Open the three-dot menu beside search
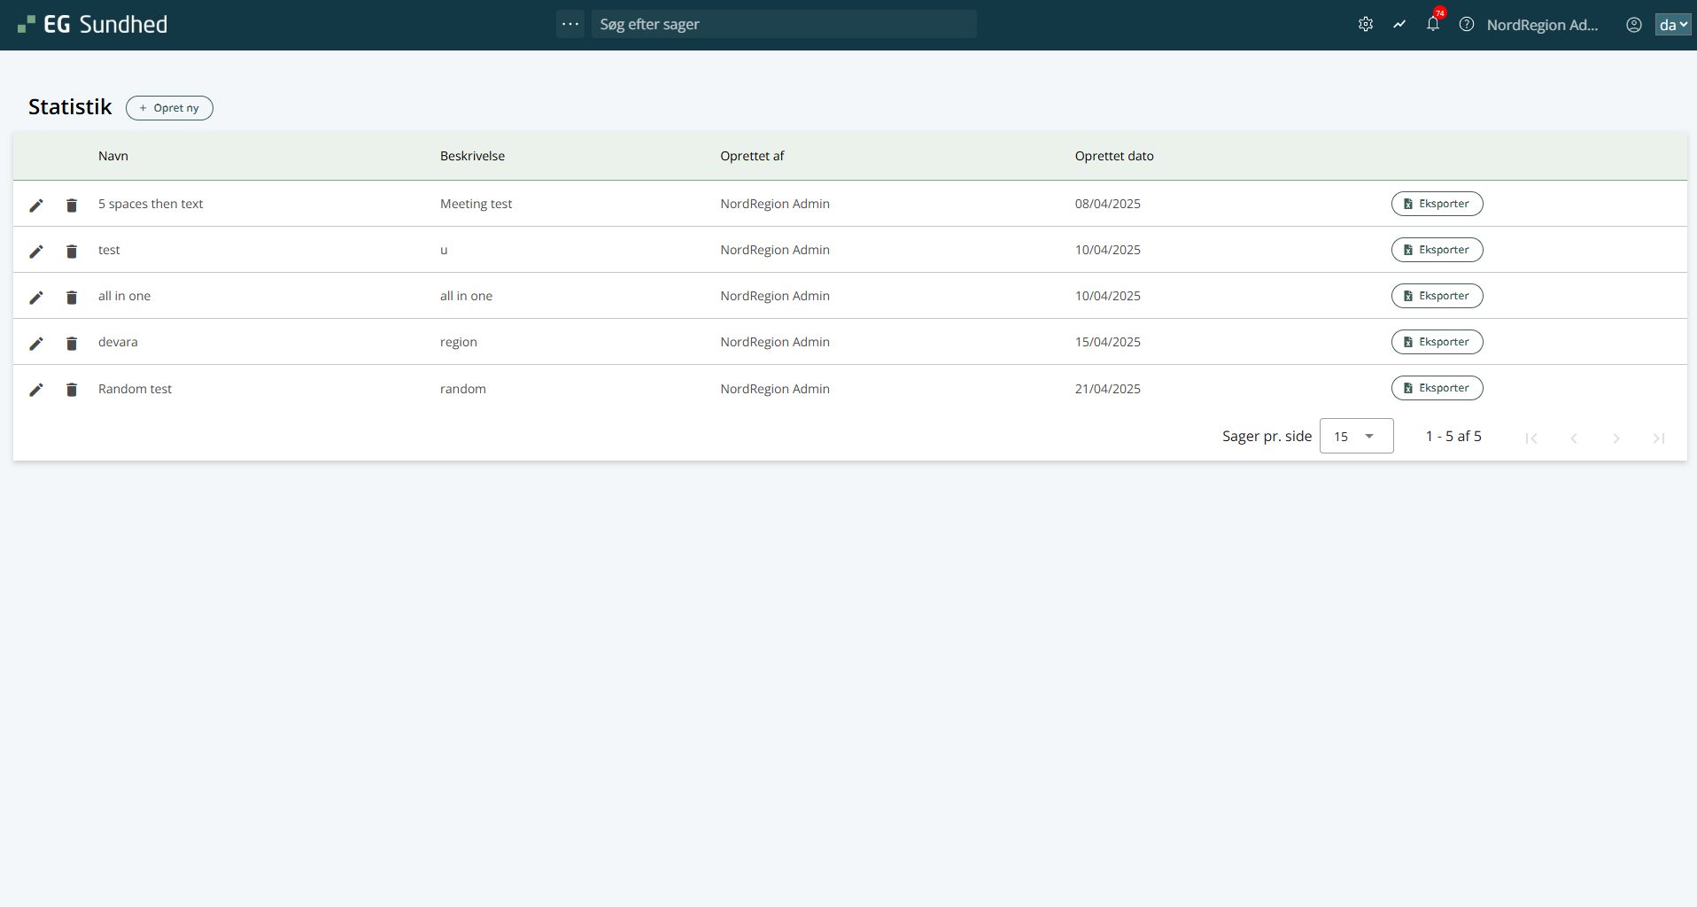This screenshot has width=1697, height=907. [570, 24]
